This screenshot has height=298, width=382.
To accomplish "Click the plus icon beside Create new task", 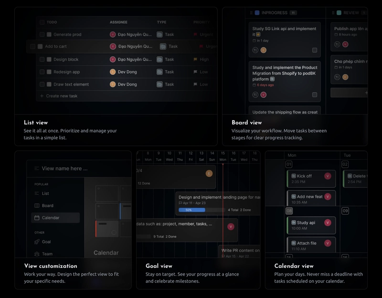I will [42, 96].
